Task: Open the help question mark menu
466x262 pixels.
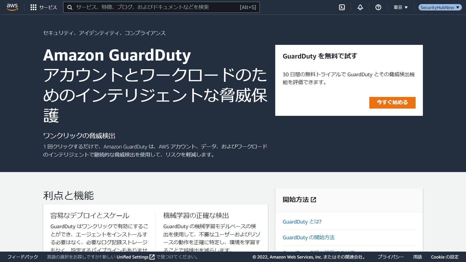Action: (378, 7)
